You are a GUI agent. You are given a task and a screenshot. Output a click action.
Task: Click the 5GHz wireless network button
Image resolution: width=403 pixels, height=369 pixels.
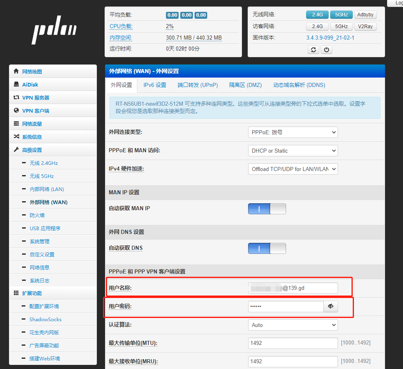point(341,15)
